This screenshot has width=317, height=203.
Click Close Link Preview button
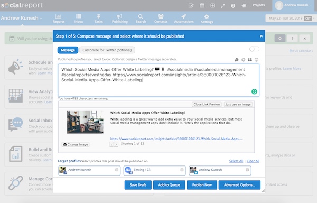[207, 104]
